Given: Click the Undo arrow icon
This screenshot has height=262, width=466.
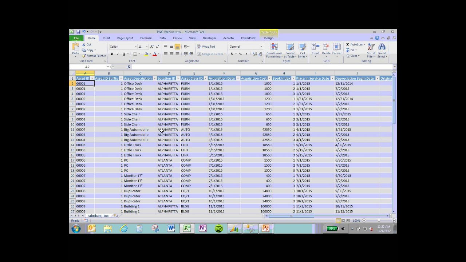Looking at the screenshot, I should click(x=84, y=32).
